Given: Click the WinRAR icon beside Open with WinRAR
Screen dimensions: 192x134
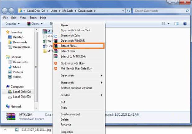Looking at the screenshot, I should point(56,40).
